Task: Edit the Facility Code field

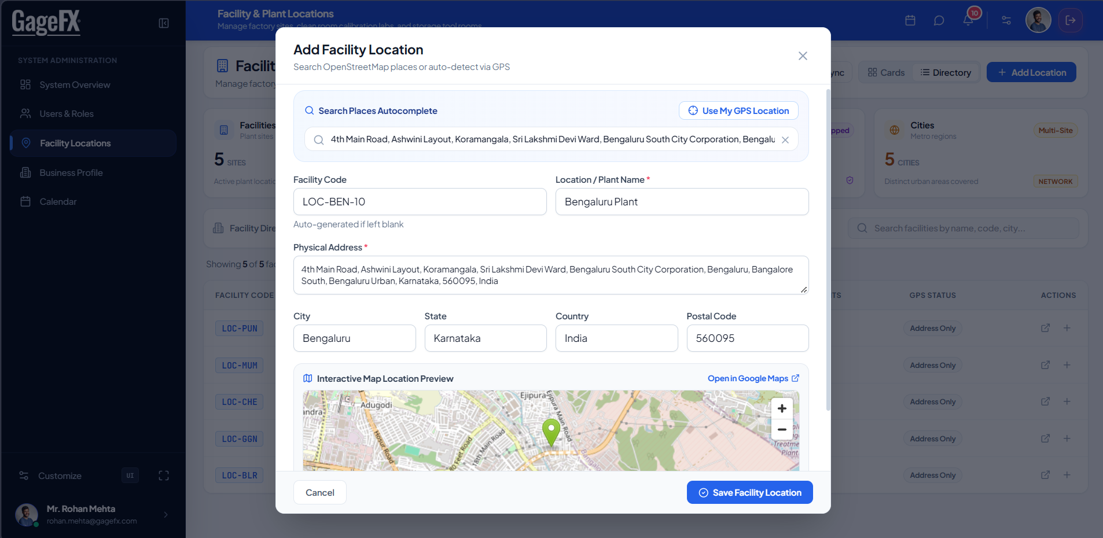Action: [x=420, y=202]
